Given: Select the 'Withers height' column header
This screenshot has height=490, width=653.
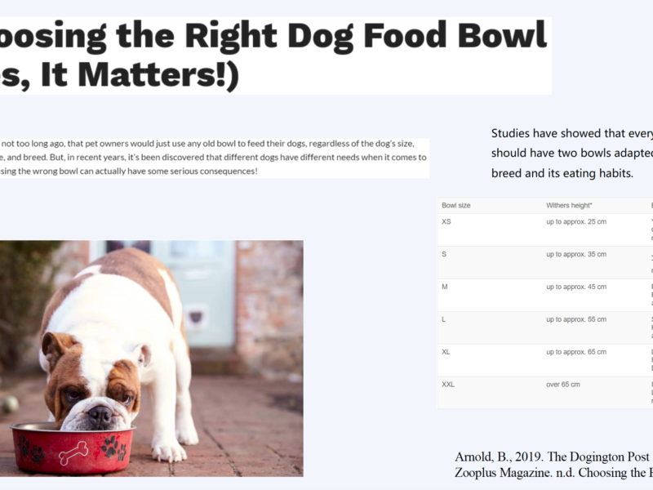Looking at the screenshot, I should click(569, 206).
